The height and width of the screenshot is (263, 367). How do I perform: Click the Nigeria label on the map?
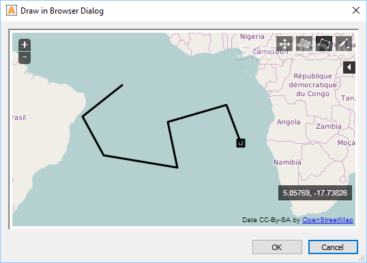pos(252,37)
